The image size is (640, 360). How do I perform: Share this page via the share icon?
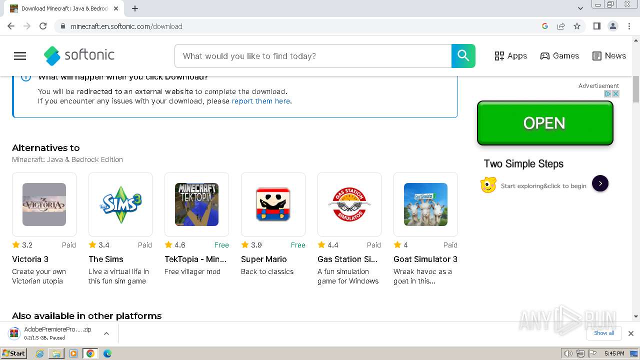[x=561, y=26]
